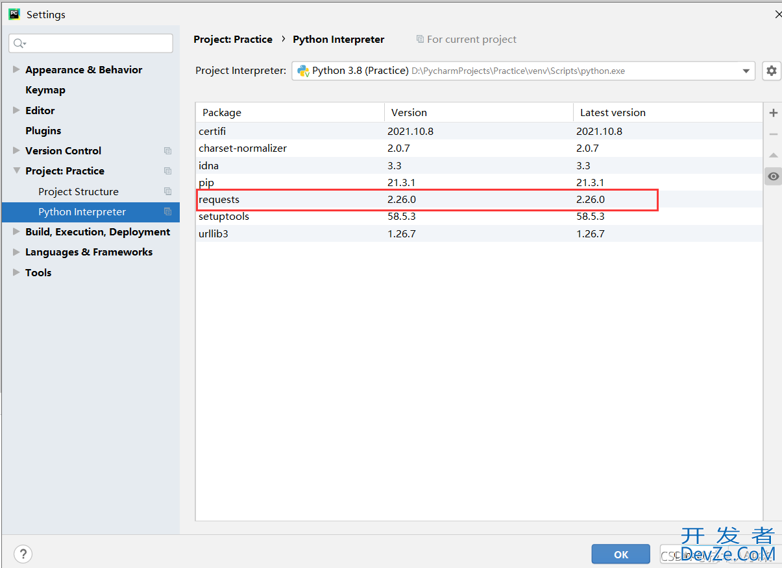Open the Plugins settings page
The image size is (782, 568).
[43, 130]
